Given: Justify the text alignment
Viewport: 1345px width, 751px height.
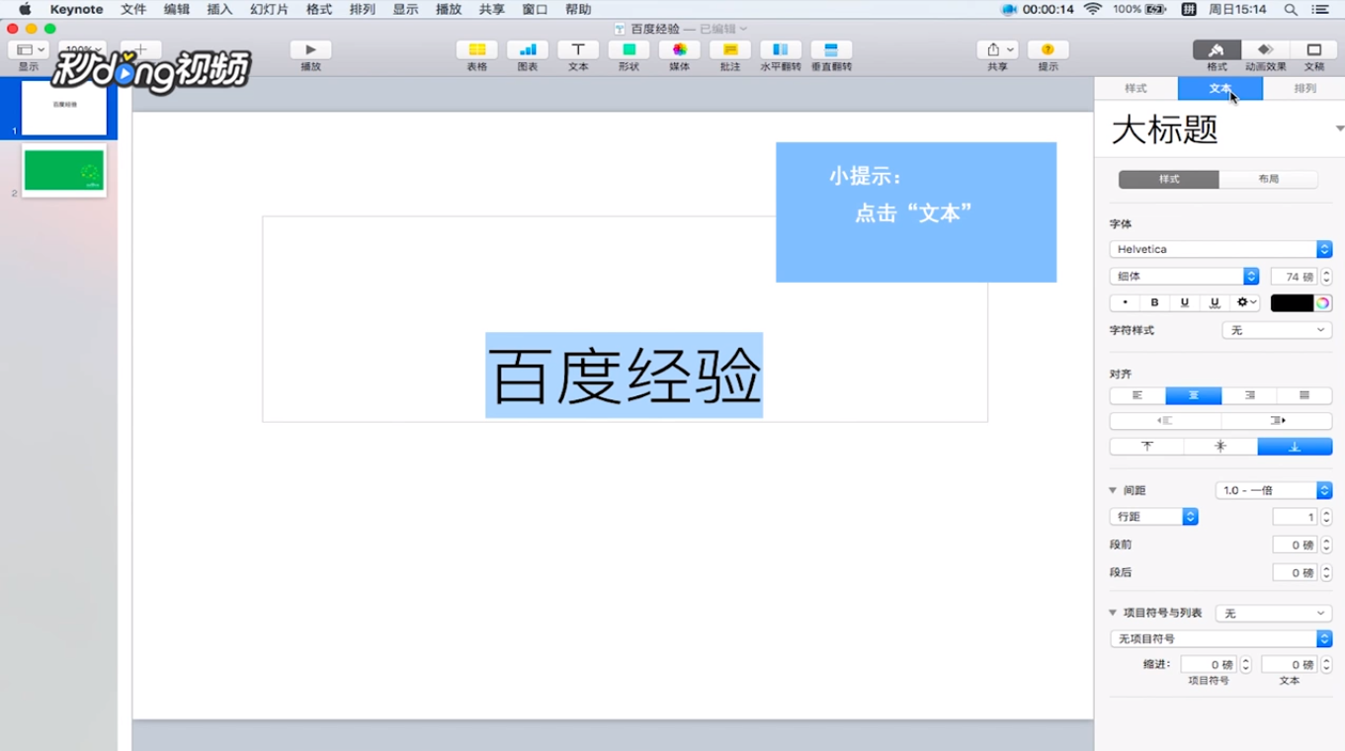Looking at the screenshot, I should (x=1304, y=395).
